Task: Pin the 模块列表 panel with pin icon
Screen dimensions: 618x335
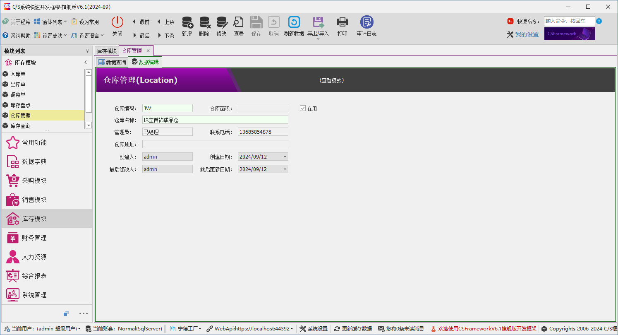Action: pyautogui.click(x=87, y=51)
